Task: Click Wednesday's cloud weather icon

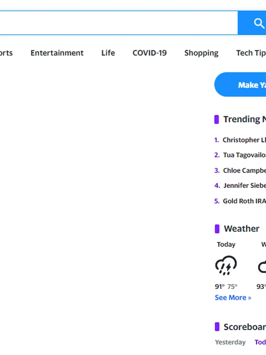Action: (x=263, y=266)
